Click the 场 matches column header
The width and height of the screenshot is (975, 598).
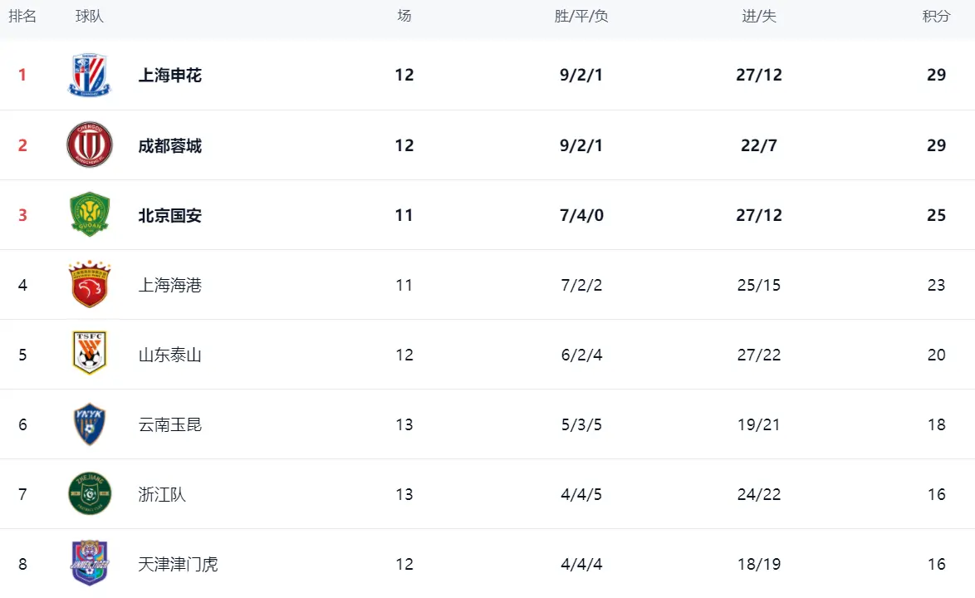(404, 16)
